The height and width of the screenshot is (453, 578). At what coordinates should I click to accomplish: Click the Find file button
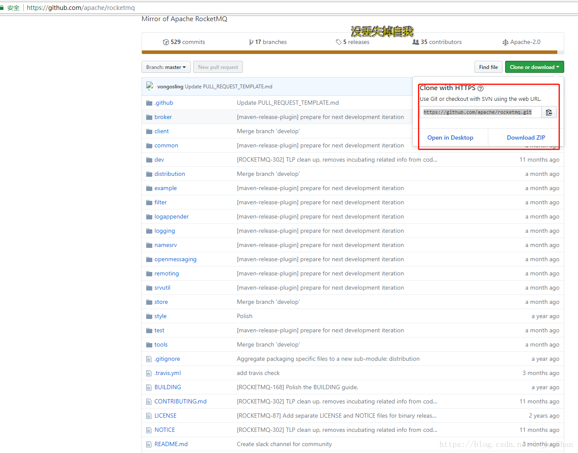tap(488, 67)
